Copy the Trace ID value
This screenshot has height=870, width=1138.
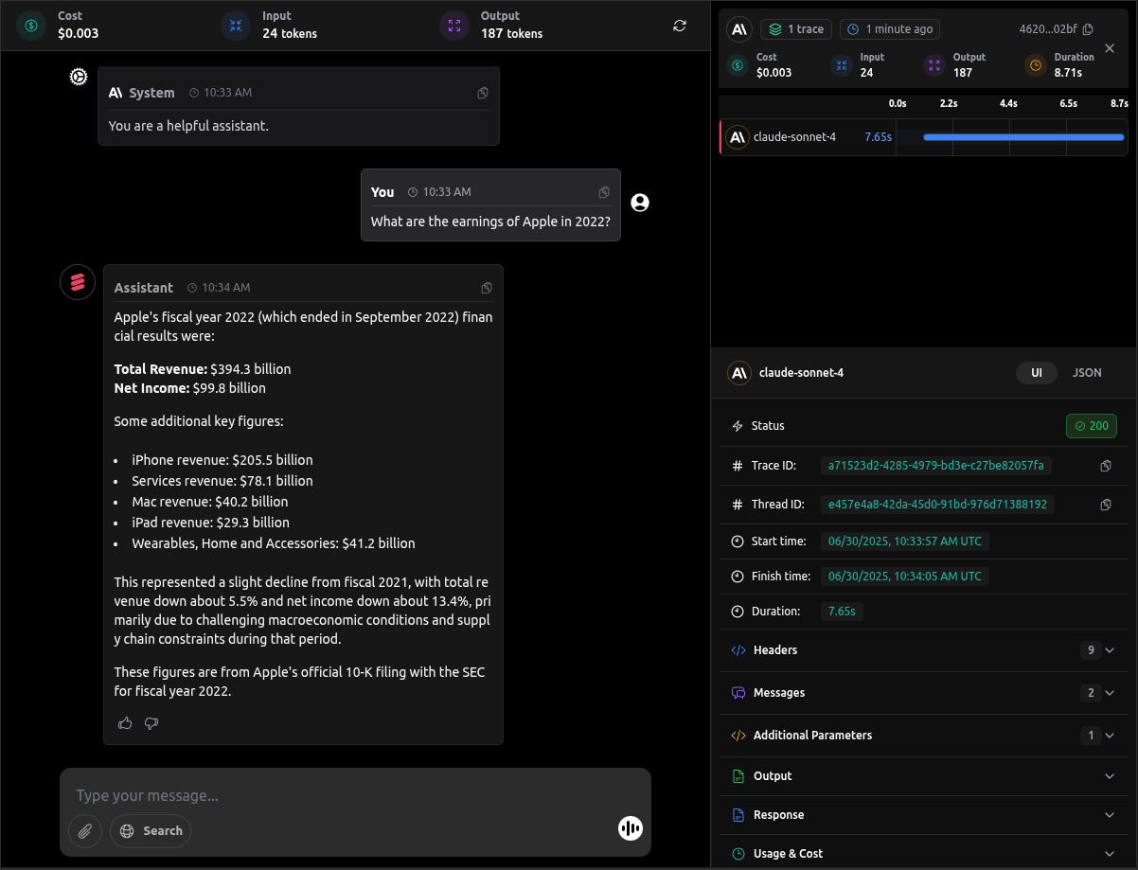(1105, 466)
